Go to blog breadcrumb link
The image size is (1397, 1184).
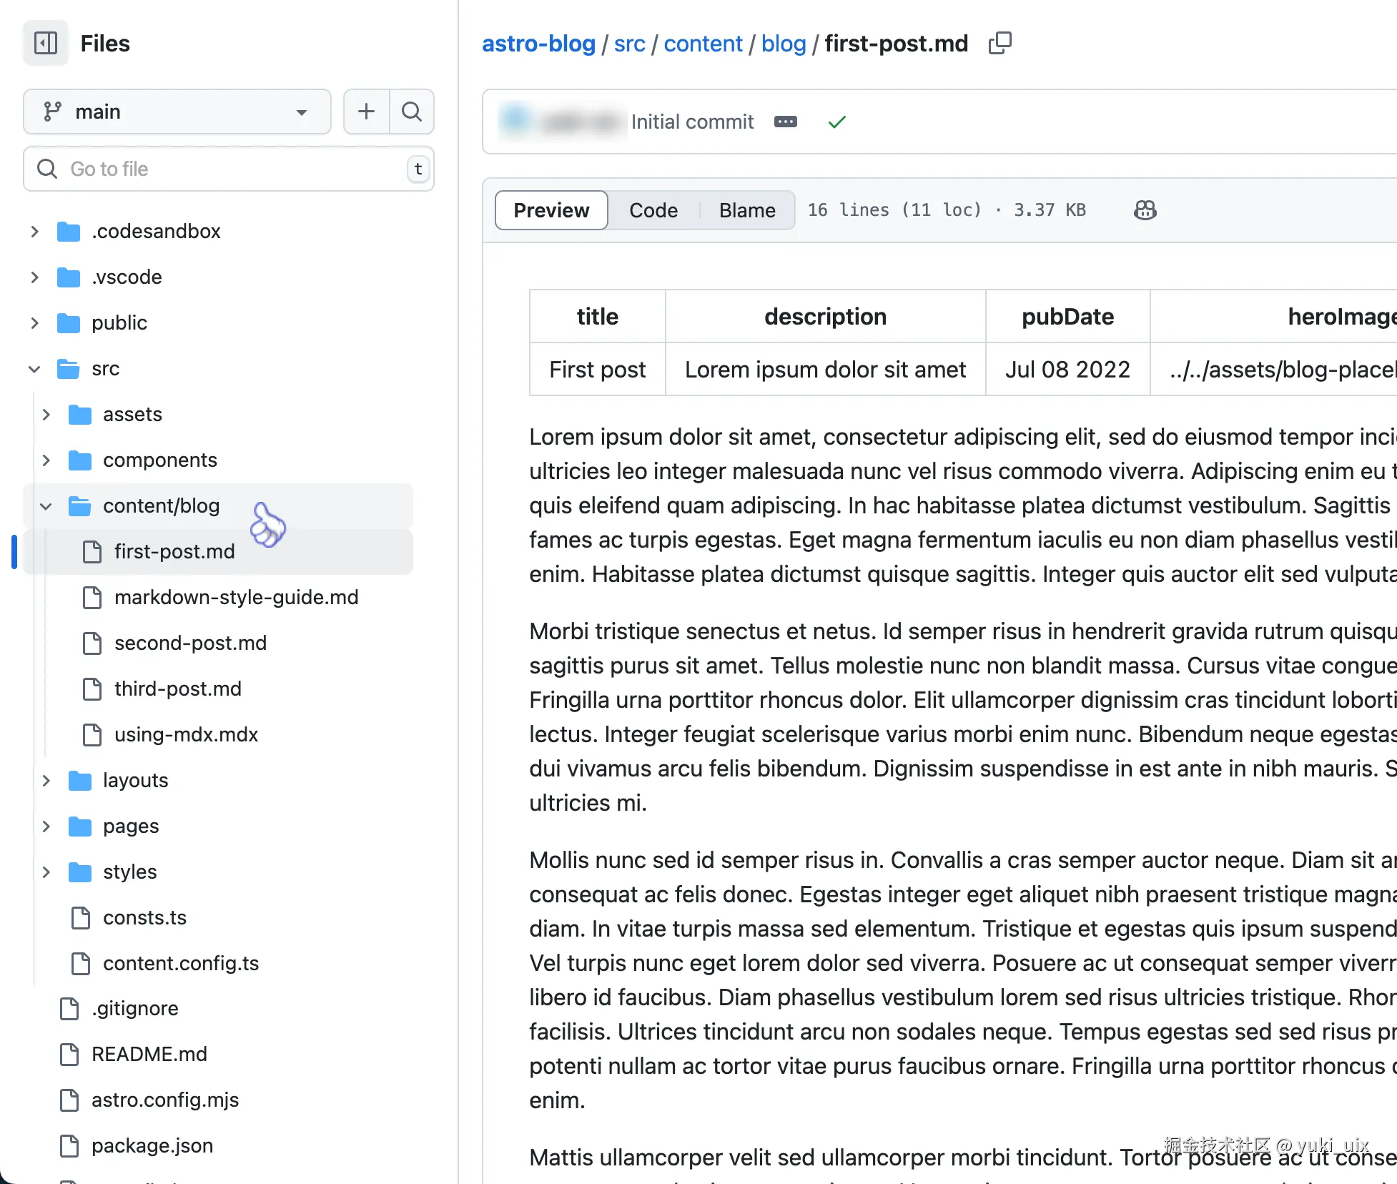(784, 44)
